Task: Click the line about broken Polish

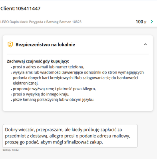Action: point(54,100)
